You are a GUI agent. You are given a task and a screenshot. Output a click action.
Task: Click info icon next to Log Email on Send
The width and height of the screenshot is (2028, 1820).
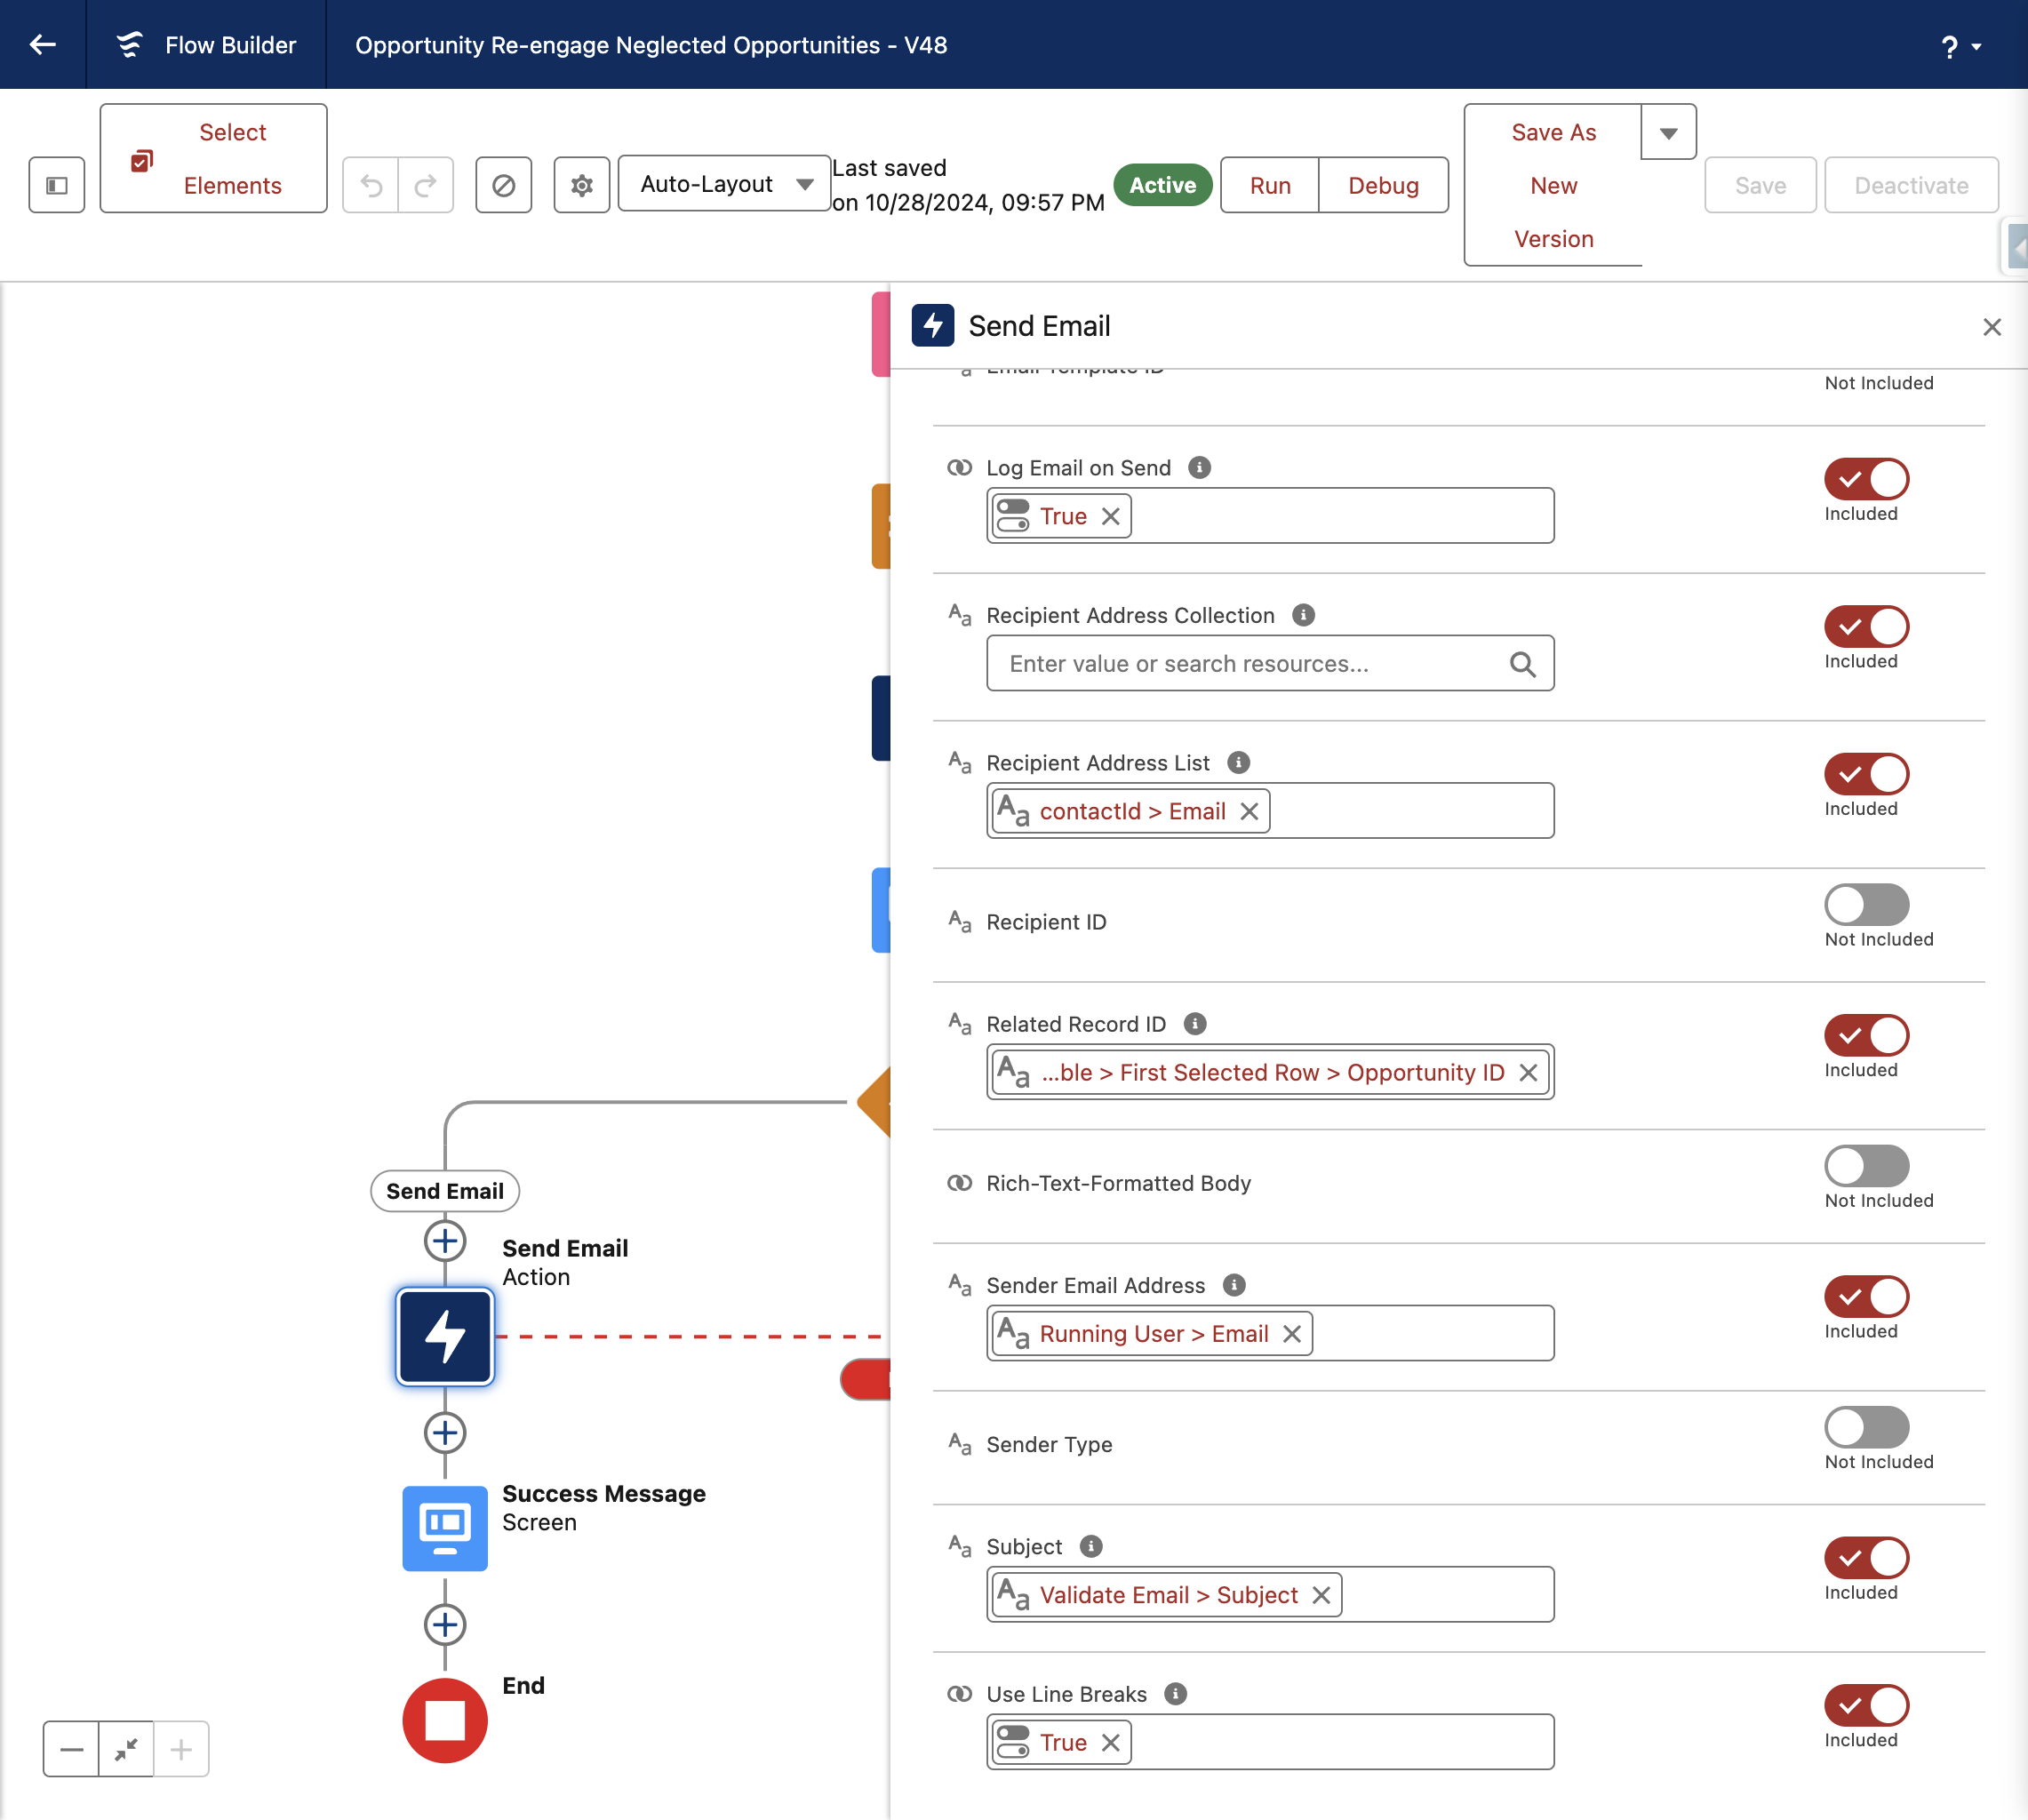[1199, 468]
